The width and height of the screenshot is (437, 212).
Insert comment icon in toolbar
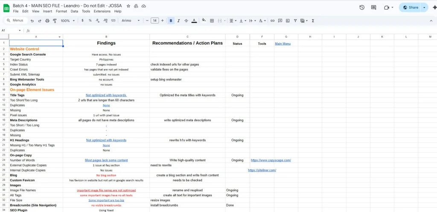[280, 20]
